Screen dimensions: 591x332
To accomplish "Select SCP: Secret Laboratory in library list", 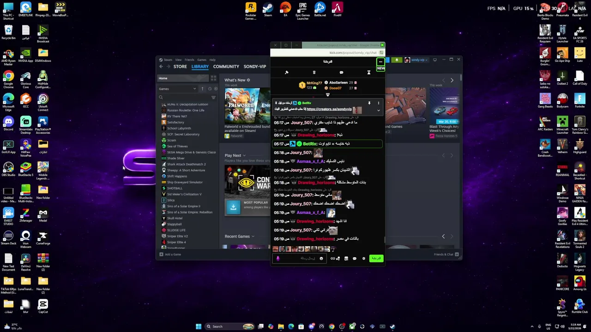I will pyautogui.click(x=183, y=134).
